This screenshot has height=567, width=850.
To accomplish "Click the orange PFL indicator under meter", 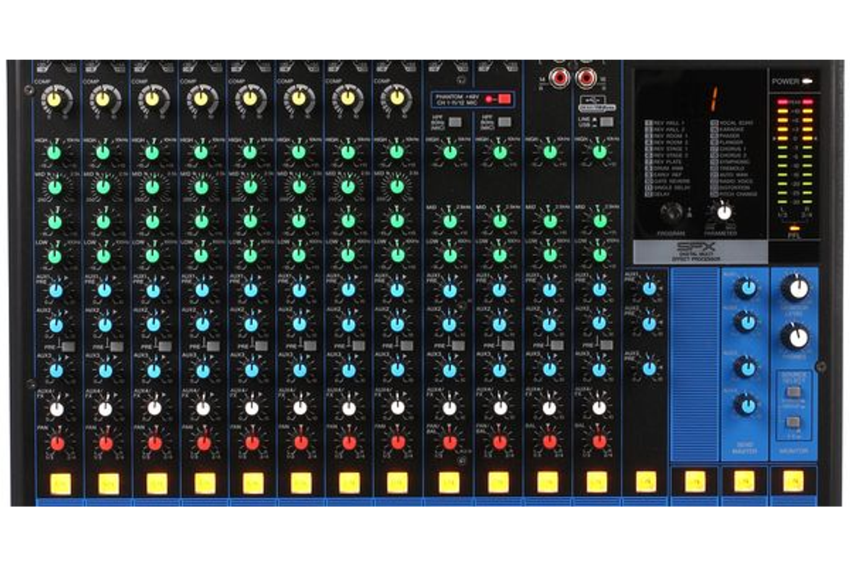I will click(795, 228).
